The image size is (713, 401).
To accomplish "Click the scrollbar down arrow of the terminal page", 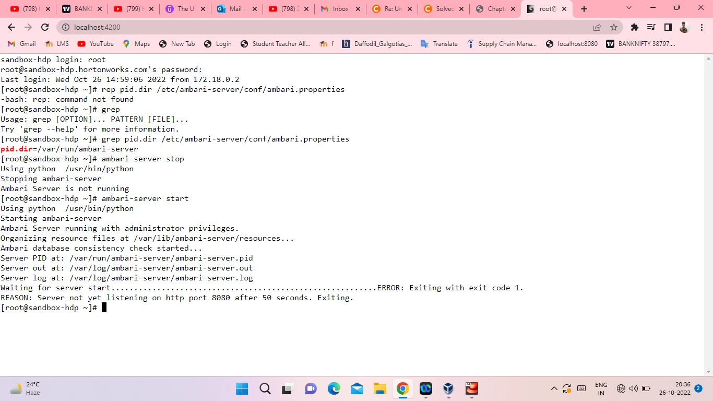I will click(x=709, y=372).
